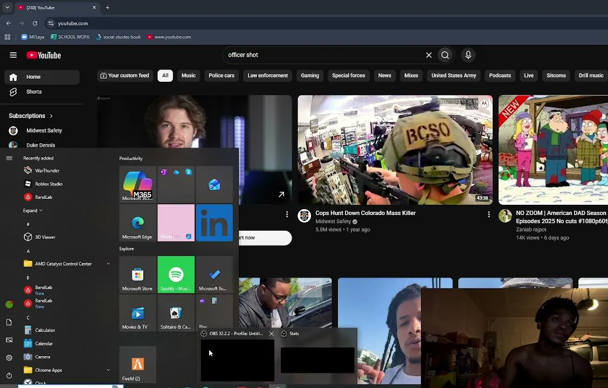This screenshot has width=608, height=388.
Task: Open the Microsoft To Do tile
Action: tap(215, 274)
